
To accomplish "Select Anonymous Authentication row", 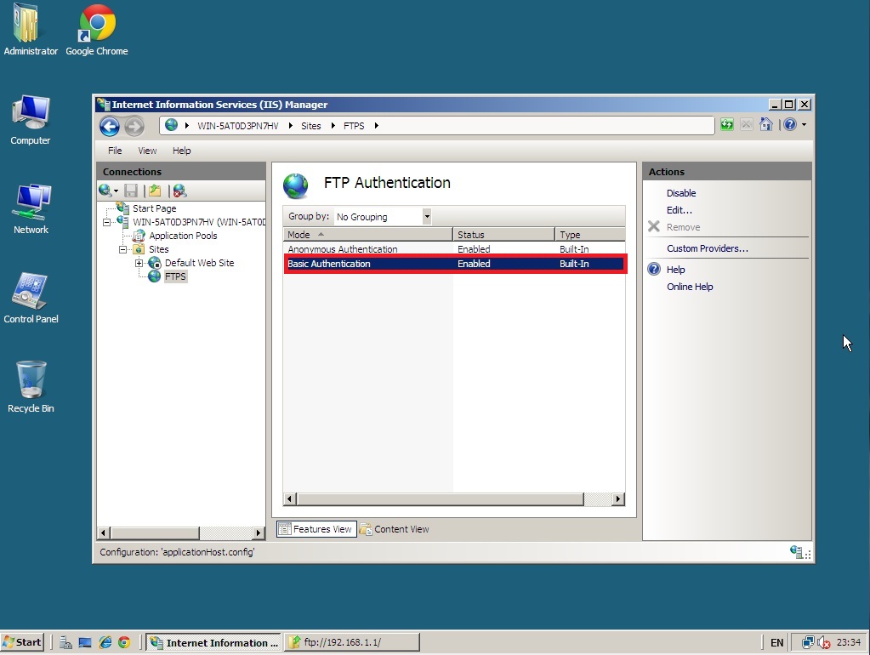I will pyautogui.click(x=454, y=249).
